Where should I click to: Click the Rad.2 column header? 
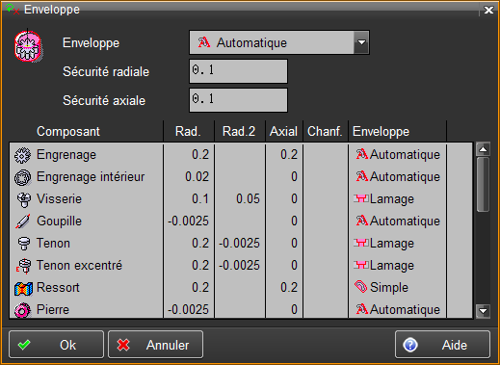click(239, 131)
